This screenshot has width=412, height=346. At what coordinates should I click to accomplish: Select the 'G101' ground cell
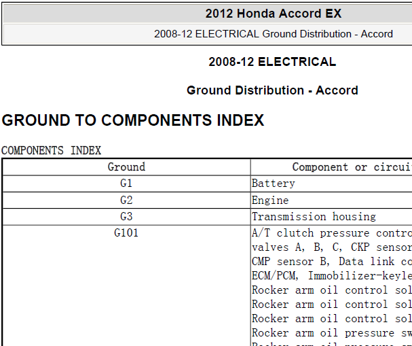point(126,286)
